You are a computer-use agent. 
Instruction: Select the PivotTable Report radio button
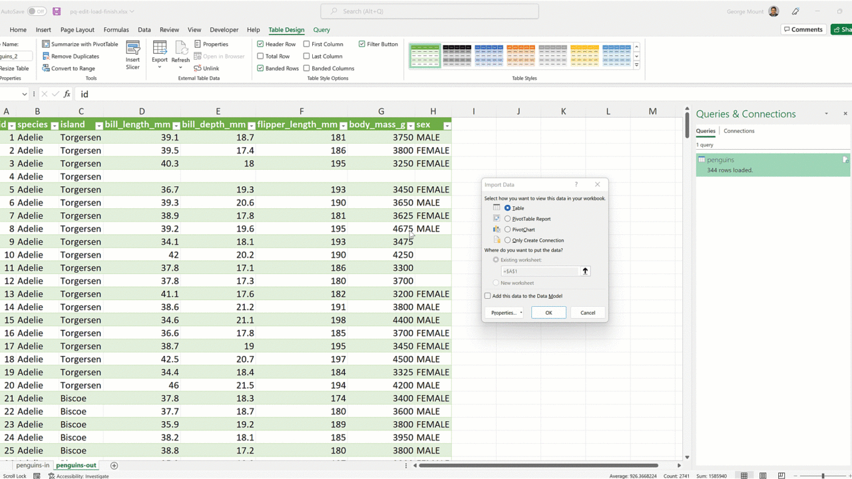coord(507,219)
